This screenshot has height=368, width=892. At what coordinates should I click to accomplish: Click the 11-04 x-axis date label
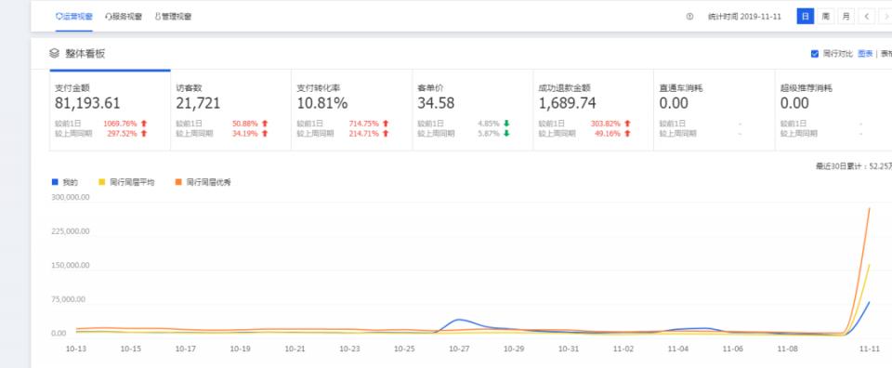pos(677,348)
